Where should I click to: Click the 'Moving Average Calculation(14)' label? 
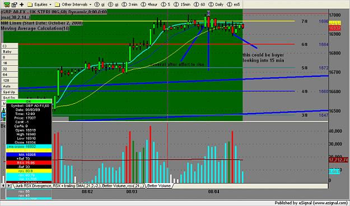click(x=35, y=28)
